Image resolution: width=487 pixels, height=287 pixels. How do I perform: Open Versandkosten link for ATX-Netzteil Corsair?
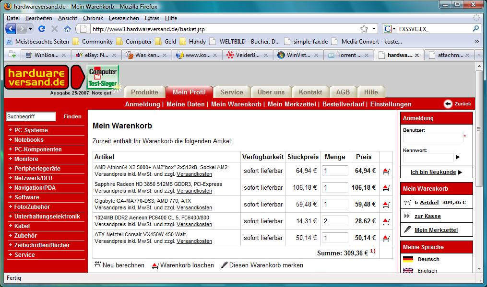(x=194, y=241)
